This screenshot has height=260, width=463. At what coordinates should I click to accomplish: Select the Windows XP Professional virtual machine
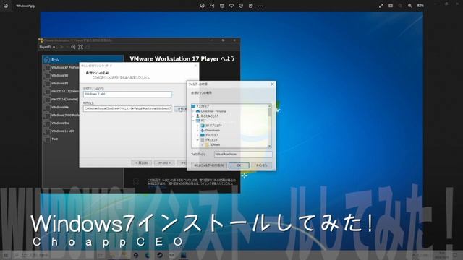61,67
